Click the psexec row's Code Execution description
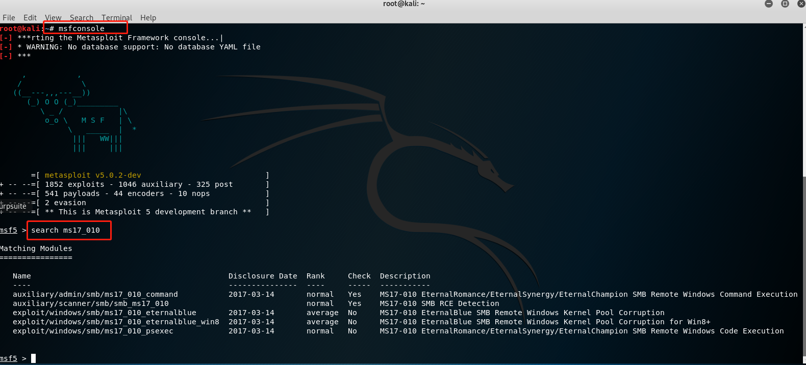This screenshot has width=806, height=365. coord(582,331)
